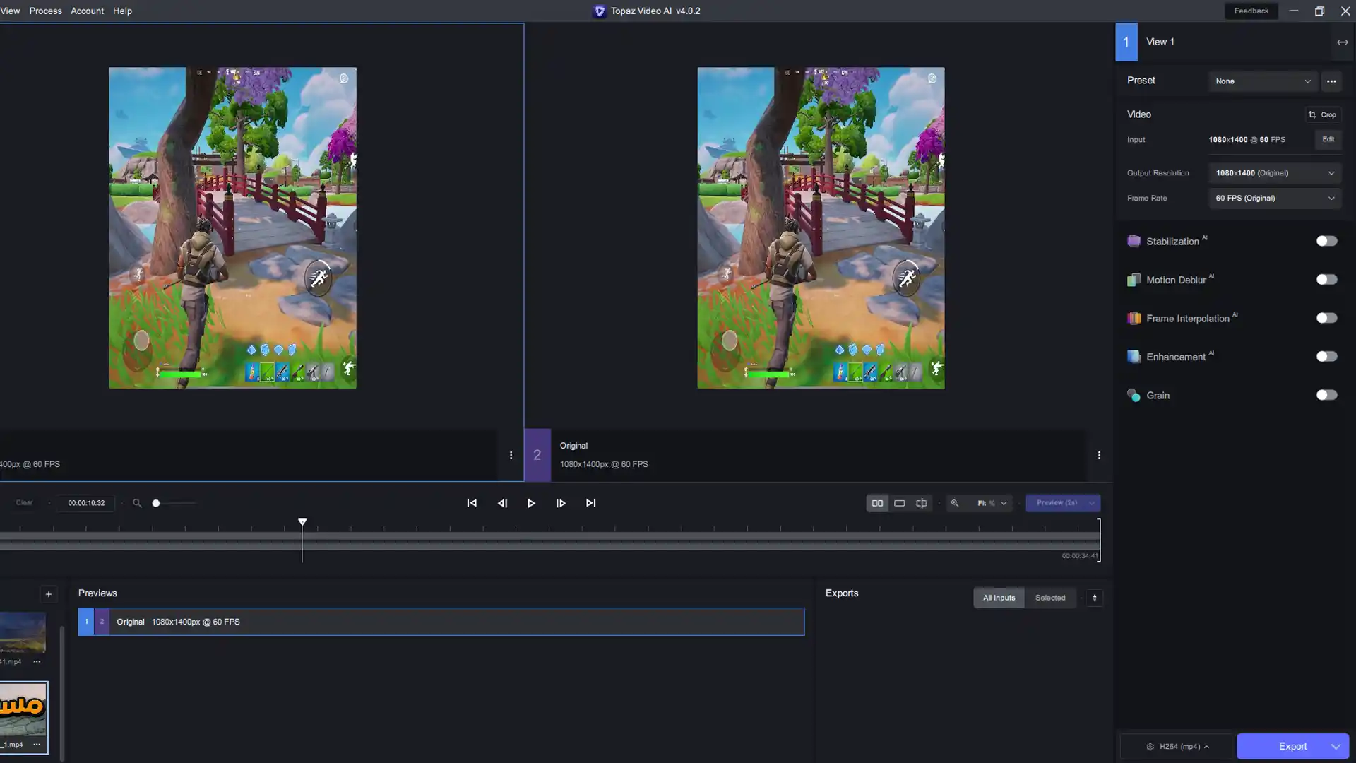The height and width of the screenshot is (763, 1356).
Task: Select the landscape video input thumbnail
Action: coord(23,632)
